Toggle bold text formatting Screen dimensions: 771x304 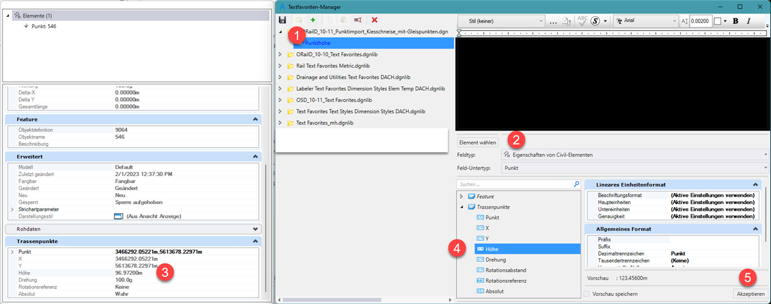pos(735,21)
